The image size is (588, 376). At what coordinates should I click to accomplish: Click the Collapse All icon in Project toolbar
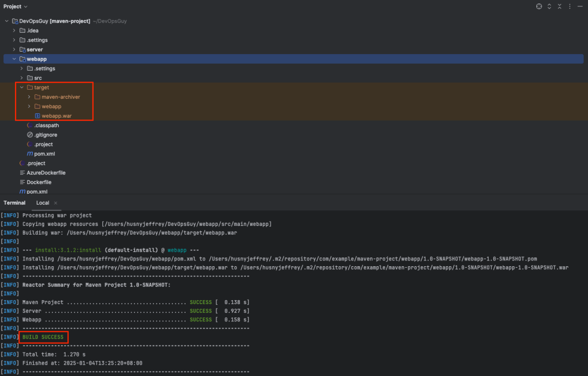pos(559,6)
